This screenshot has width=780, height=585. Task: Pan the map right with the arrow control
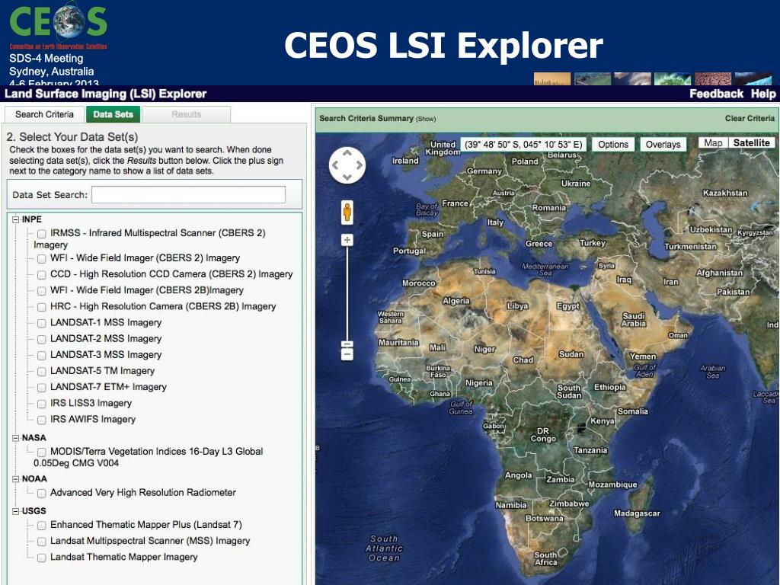pos(360,165)
